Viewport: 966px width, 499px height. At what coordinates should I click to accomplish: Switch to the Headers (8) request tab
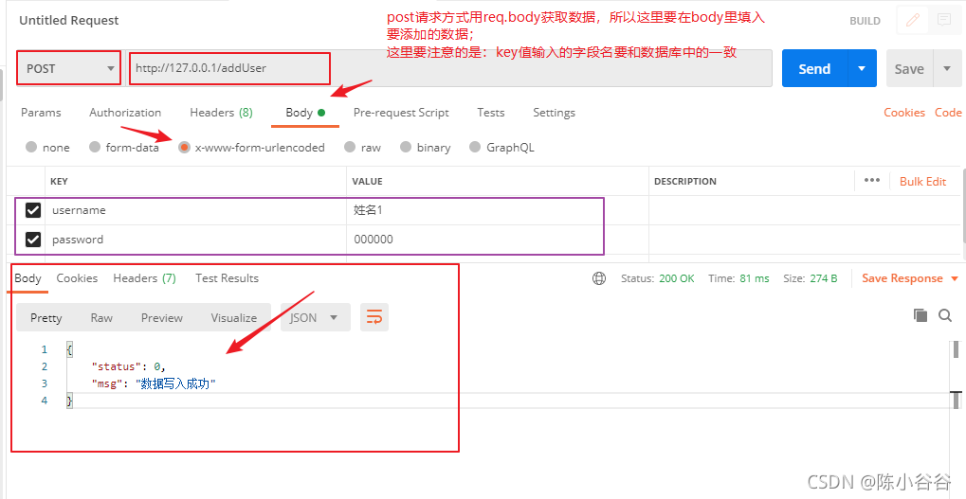(221, 113)
